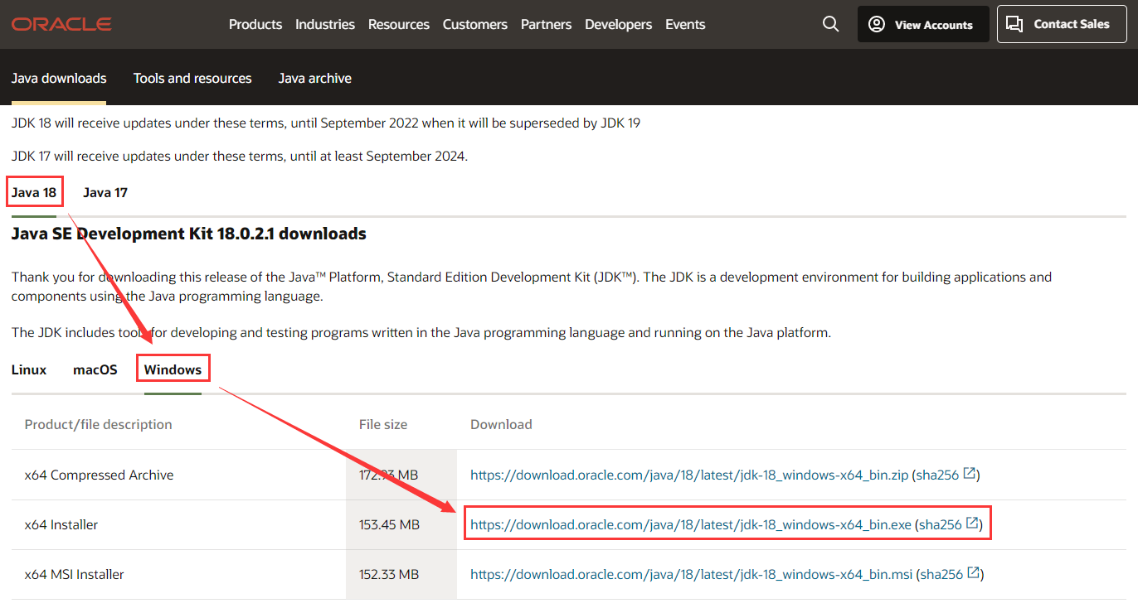Select the macOS platform tab

95,369
